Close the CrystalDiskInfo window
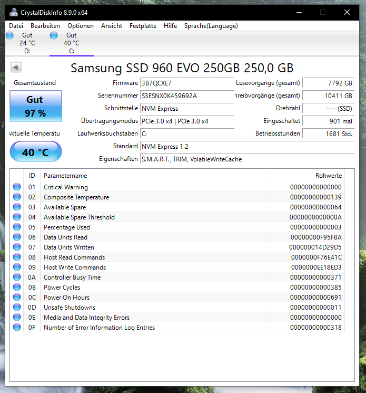This screenshot has height=393, width=366. (x=347, y=12)
